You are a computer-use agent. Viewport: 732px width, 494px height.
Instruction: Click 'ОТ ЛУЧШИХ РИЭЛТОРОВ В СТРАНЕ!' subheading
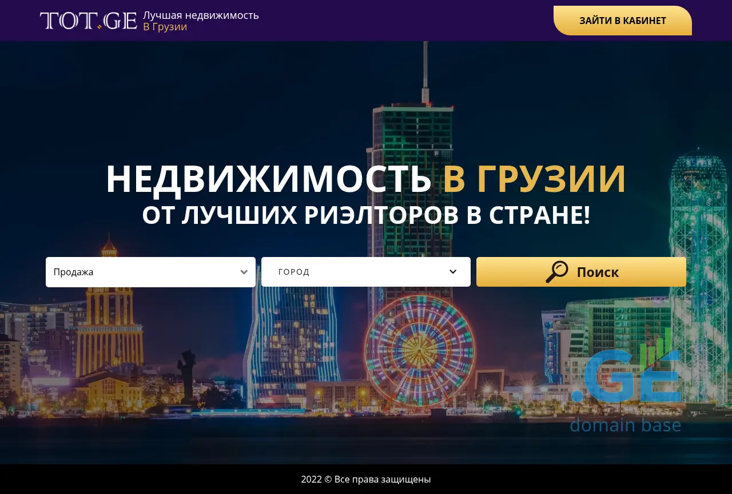pos(366,215)
